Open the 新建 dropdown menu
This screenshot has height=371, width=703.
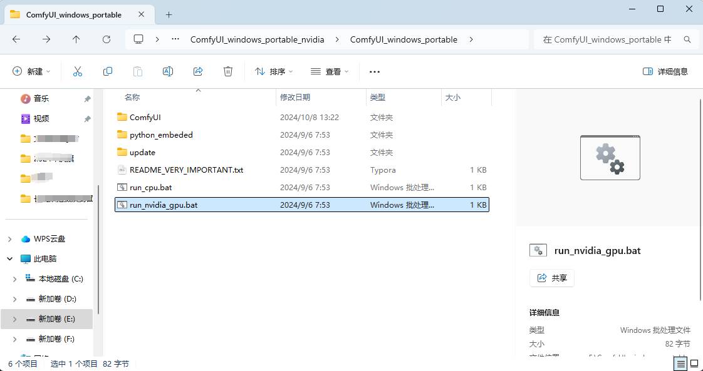point(31,71)
